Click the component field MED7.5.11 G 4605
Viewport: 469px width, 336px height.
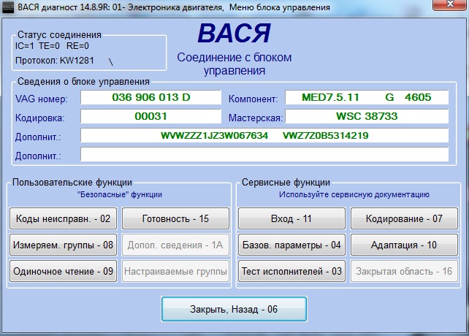367,97
